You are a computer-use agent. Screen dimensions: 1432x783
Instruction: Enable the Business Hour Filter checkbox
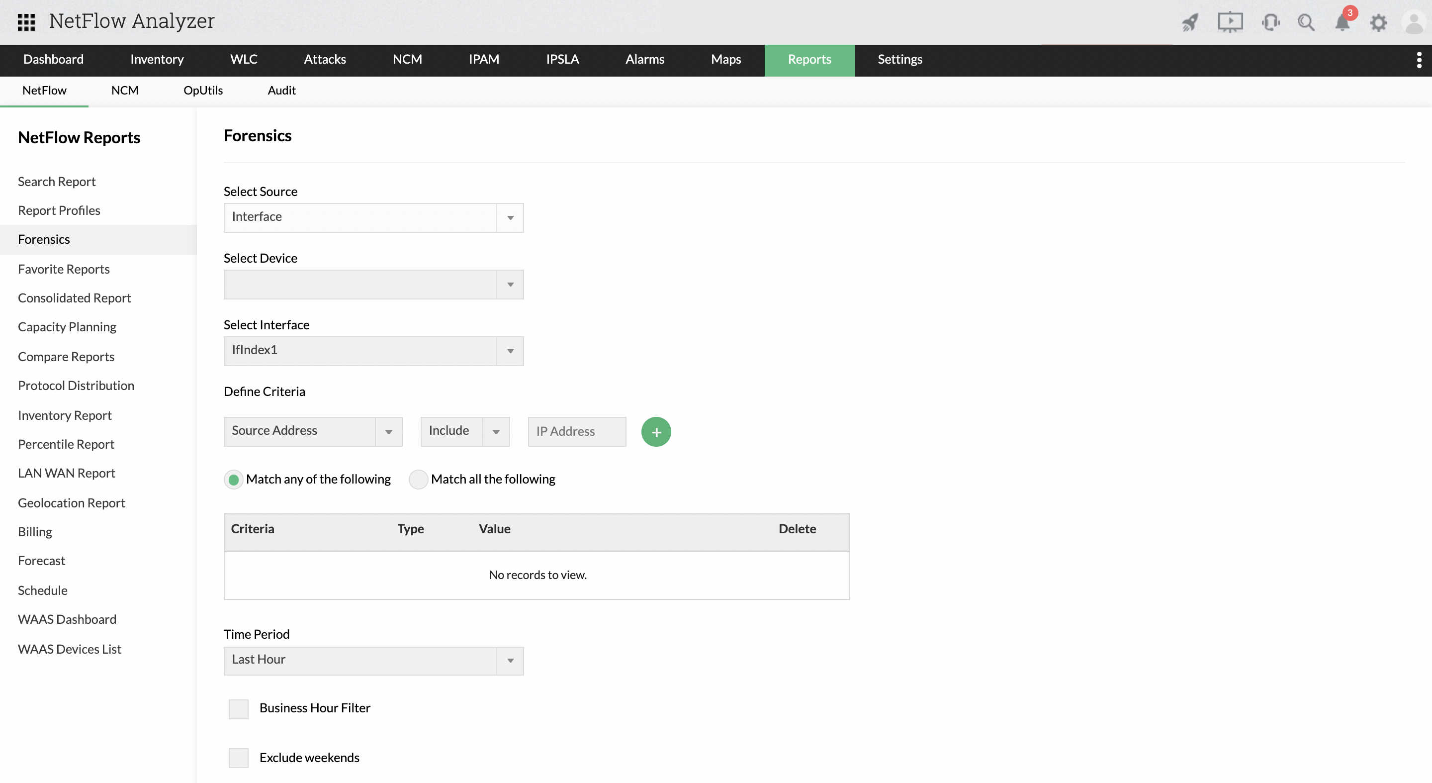[x=239, y=708]
